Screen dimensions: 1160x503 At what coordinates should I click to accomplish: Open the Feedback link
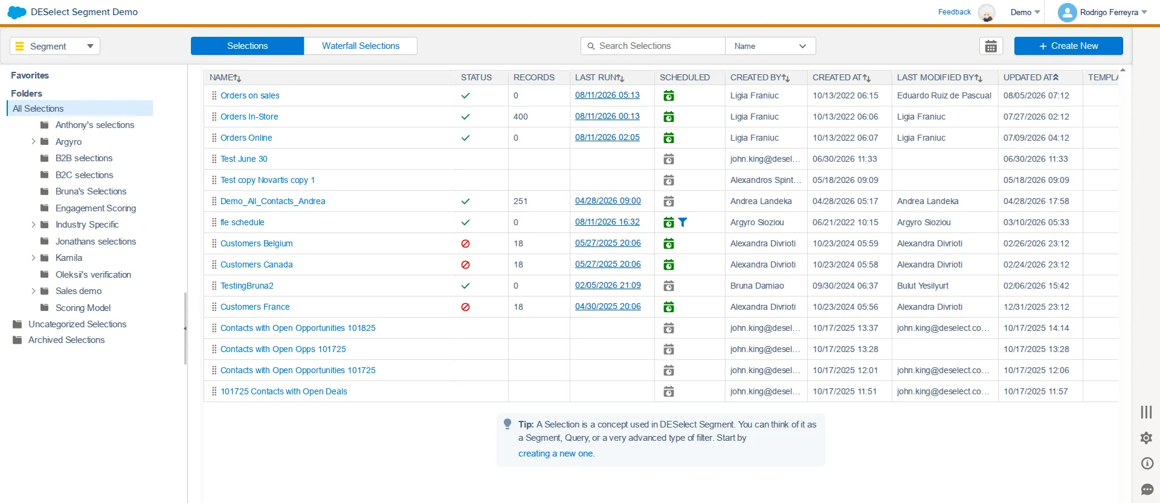[x=955, y=12]
